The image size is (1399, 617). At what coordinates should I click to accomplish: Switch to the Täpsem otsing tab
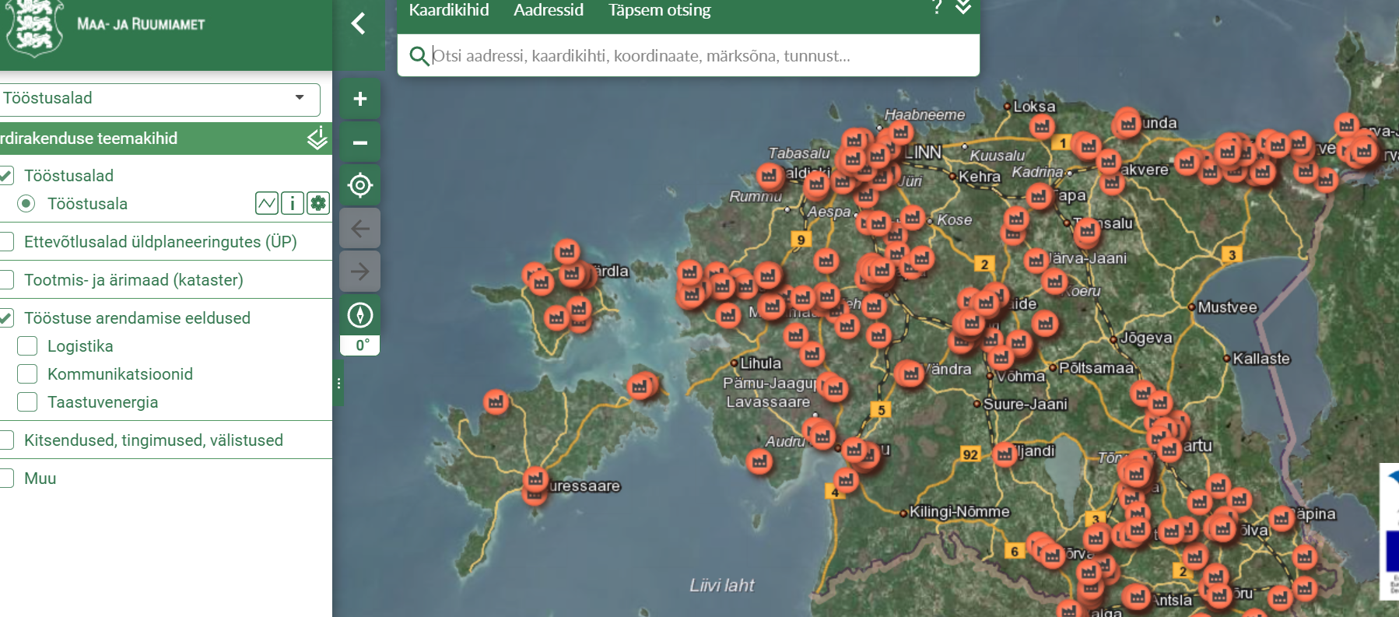pos(659,10)
